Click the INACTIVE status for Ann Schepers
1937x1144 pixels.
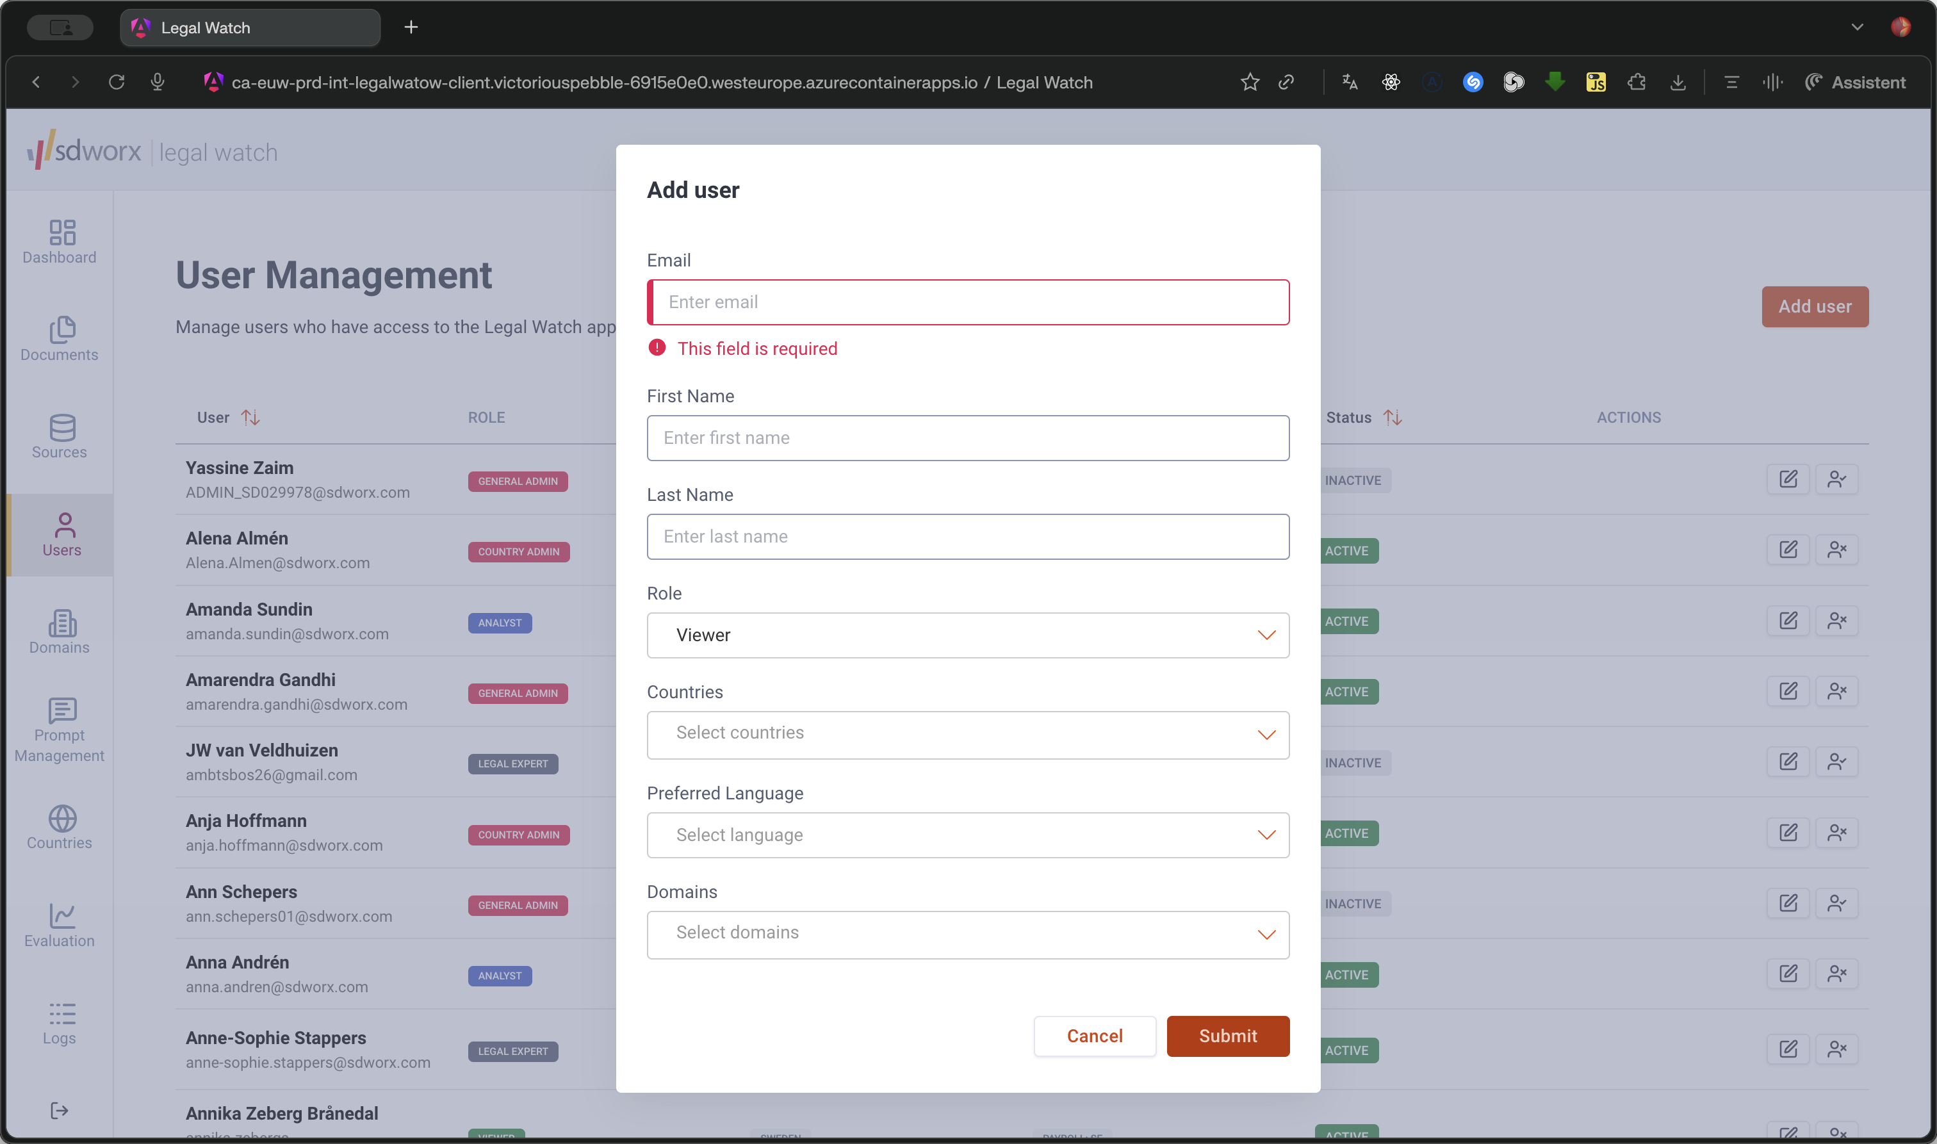tap(1353, 904)
